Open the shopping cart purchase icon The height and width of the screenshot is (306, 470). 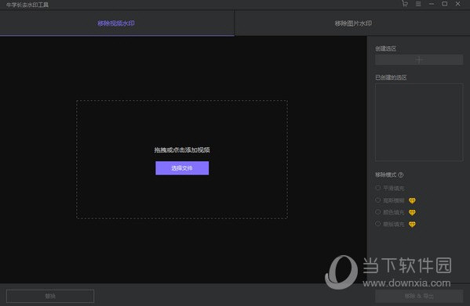(x=405, y=4)
